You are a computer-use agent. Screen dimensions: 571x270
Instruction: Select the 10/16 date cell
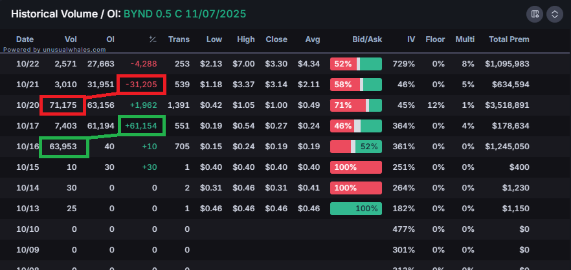click(x=28, y=147)
